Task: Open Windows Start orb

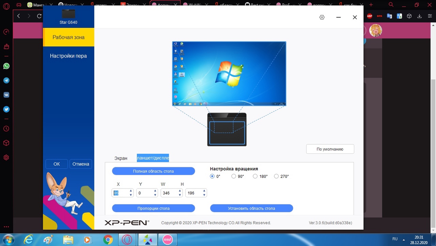Action: (x=9, y=239)
